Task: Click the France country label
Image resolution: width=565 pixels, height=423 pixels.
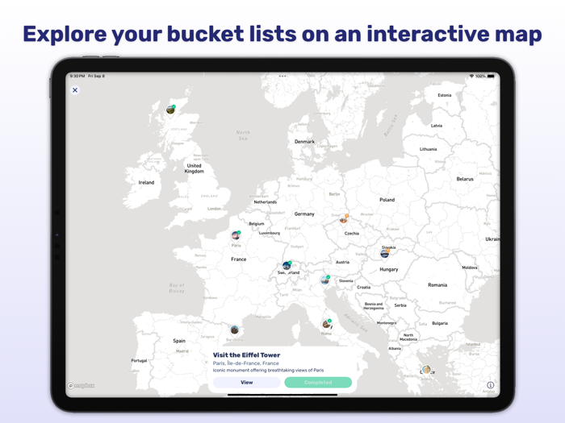Action: click(239, 259)
